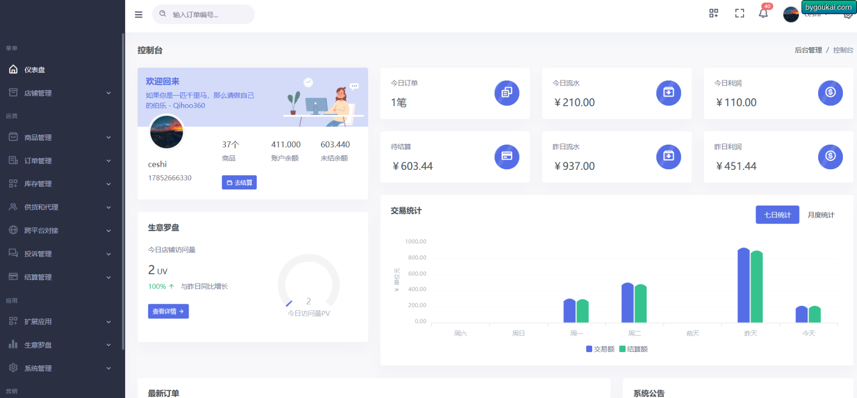Switch to the 月度统计 tab
857x398 pixels.
[x=821, y=215]
